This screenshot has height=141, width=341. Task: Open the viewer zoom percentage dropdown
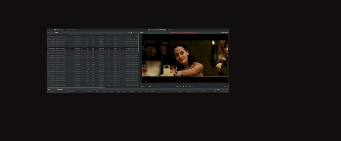tap(142, 33)
